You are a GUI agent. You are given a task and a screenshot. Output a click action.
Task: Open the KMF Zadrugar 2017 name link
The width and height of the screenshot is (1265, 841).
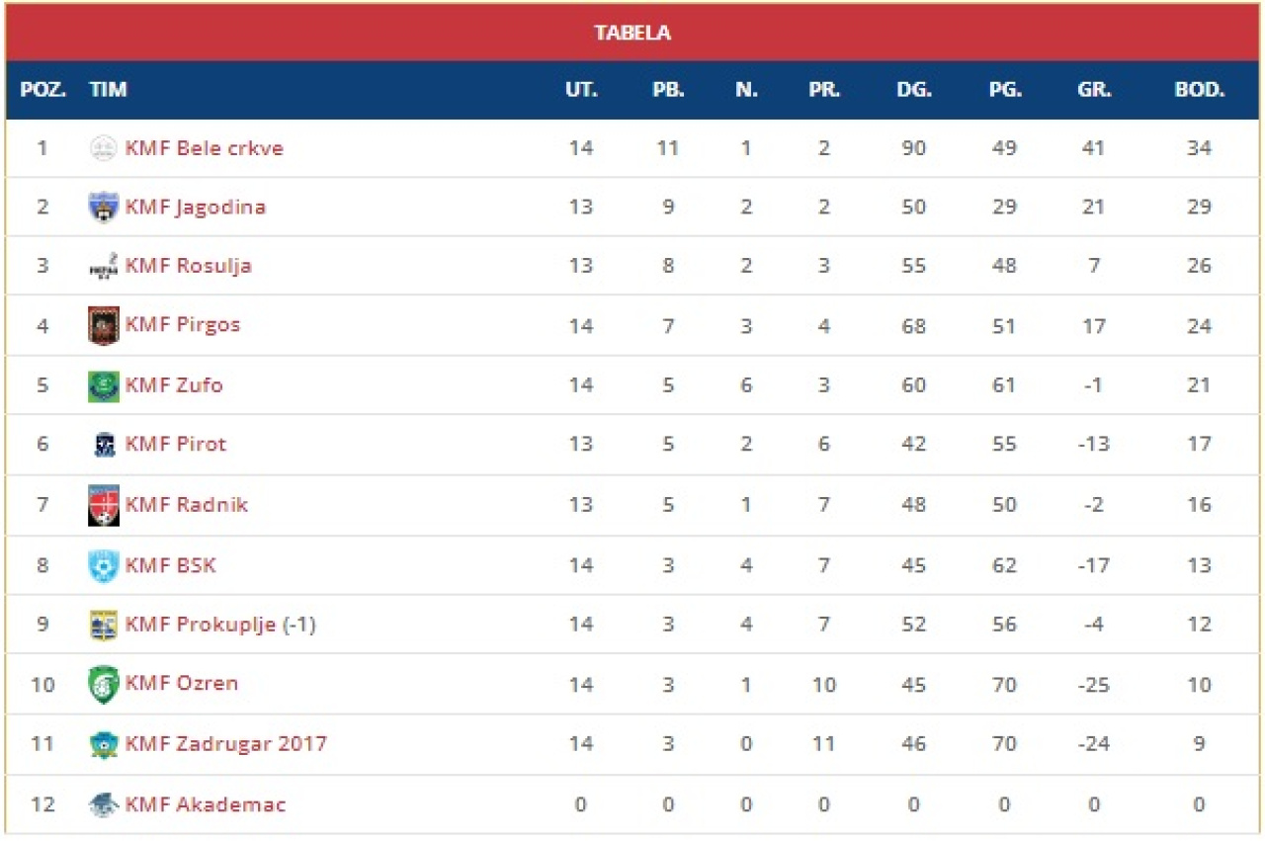pyautogui.click(x=225, y=743)
